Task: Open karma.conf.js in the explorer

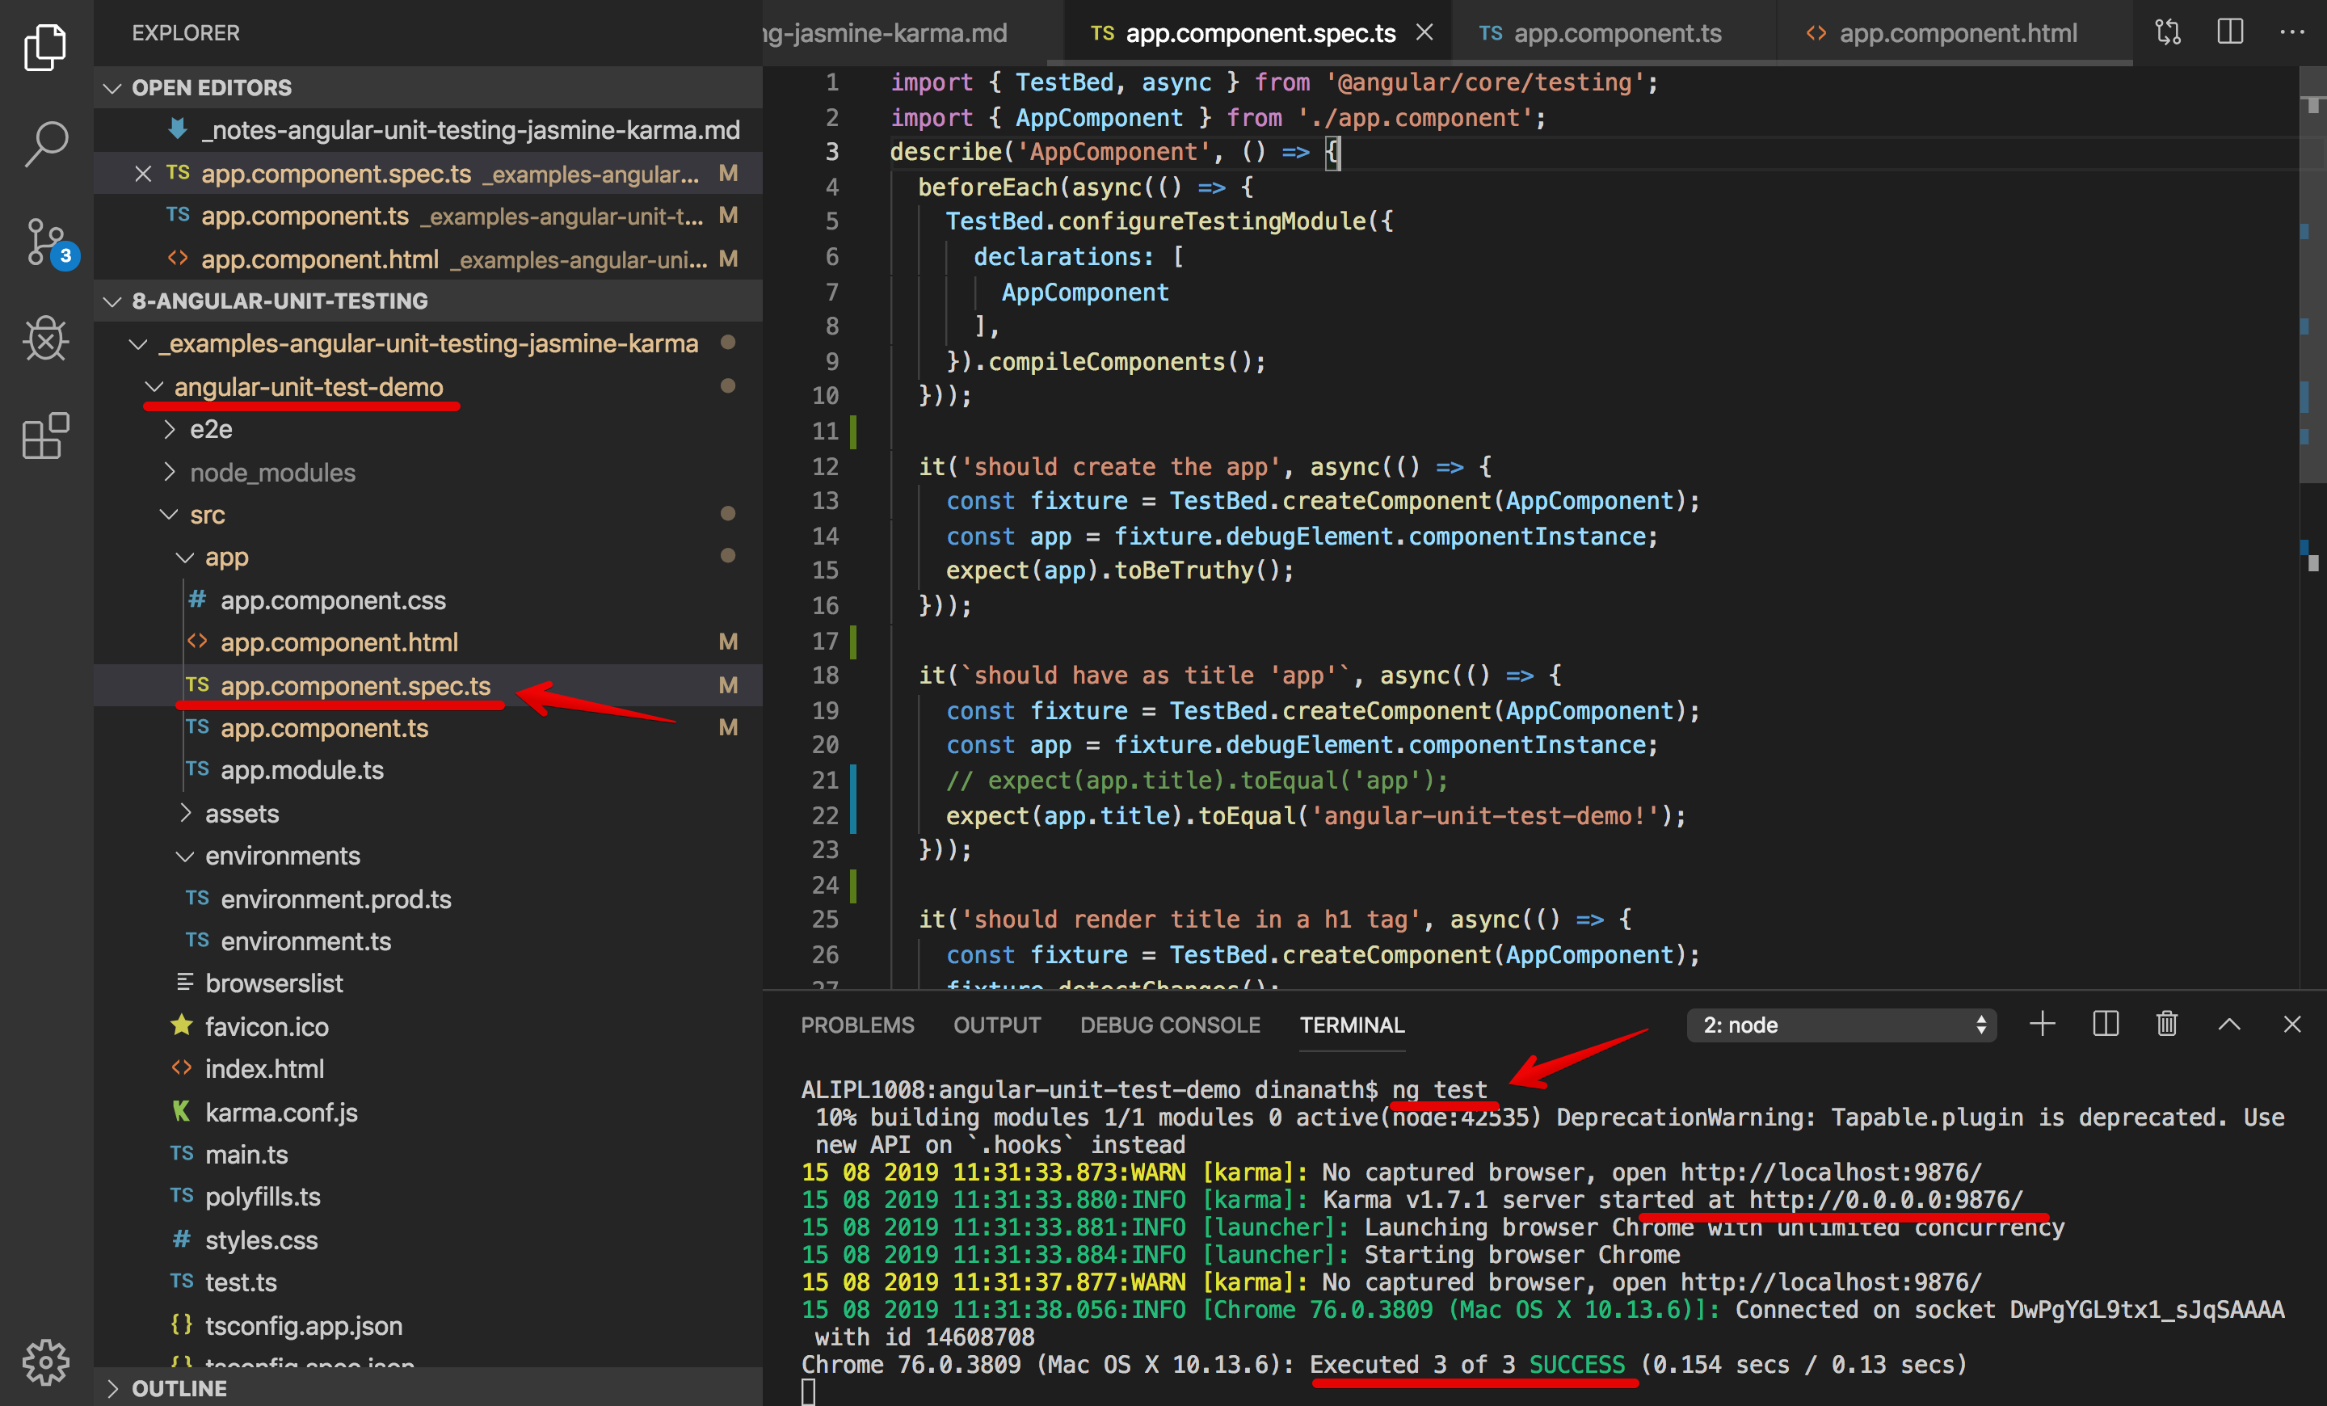Action: 280,1113
